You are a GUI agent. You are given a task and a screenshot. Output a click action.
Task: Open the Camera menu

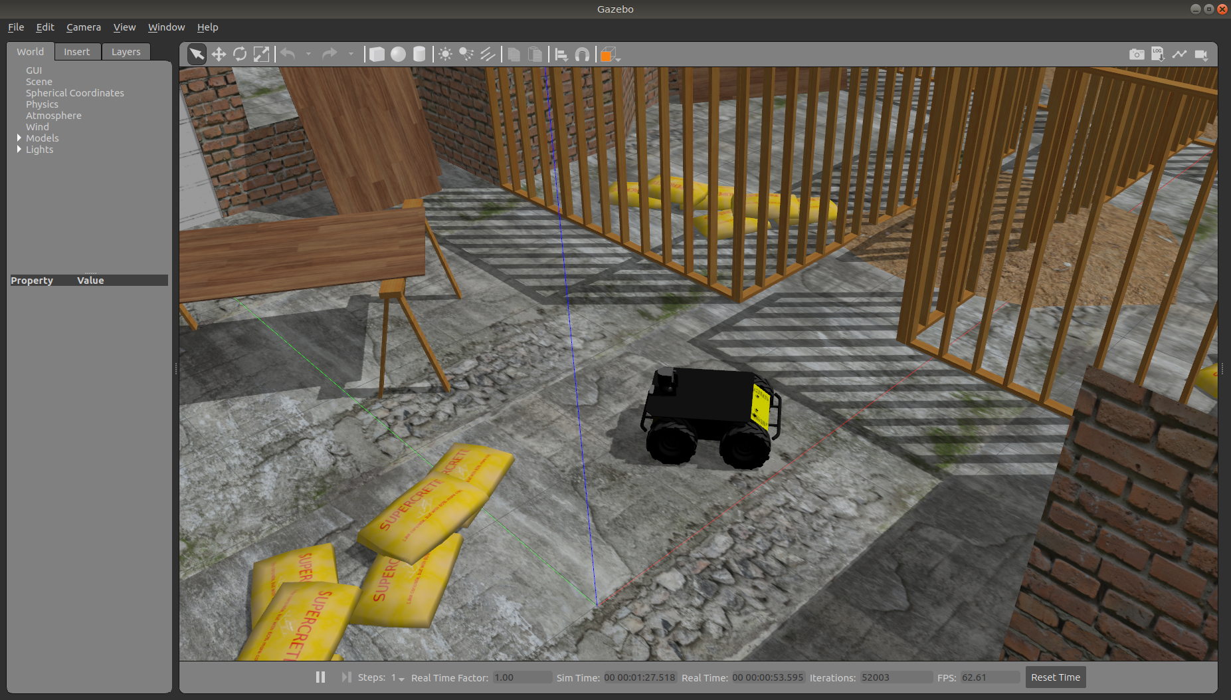pyautogui.click(x=84, y=27)
